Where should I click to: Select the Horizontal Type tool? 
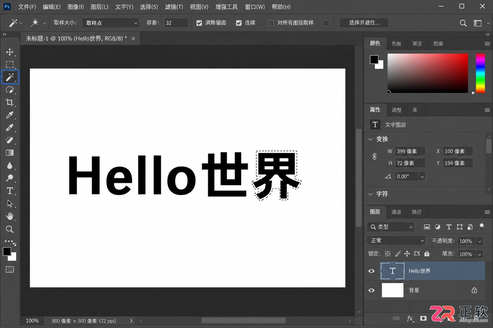tap(10, 191)
